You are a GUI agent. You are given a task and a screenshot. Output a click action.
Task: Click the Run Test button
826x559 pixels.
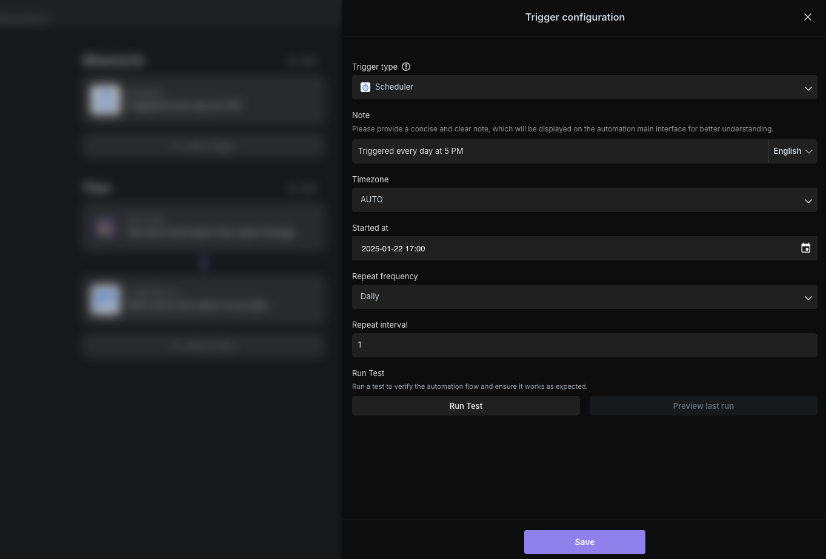[x=465, y=406]
